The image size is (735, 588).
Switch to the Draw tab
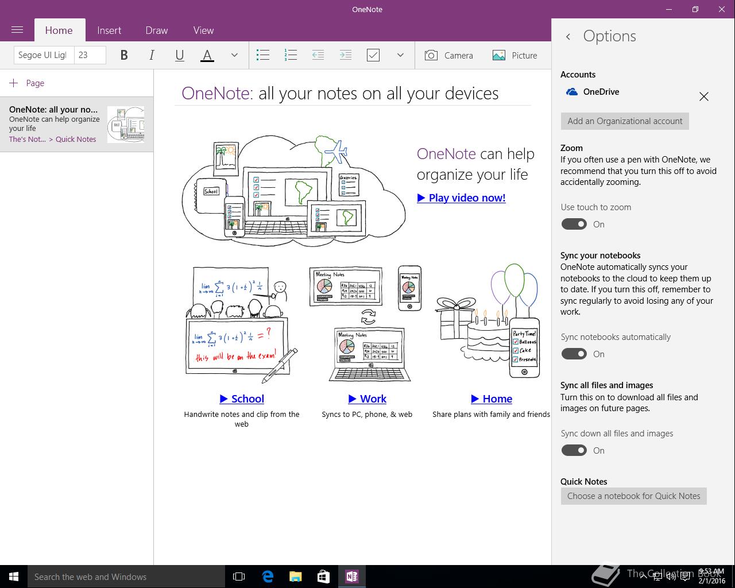[157, 30]
